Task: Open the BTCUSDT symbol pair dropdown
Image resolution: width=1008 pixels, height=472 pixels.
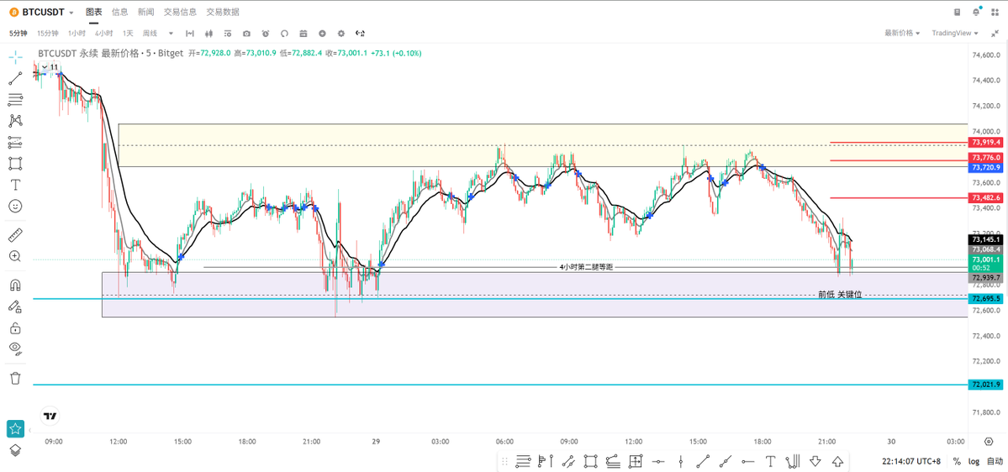Action: pyautogui.click(x=42, y=13)
